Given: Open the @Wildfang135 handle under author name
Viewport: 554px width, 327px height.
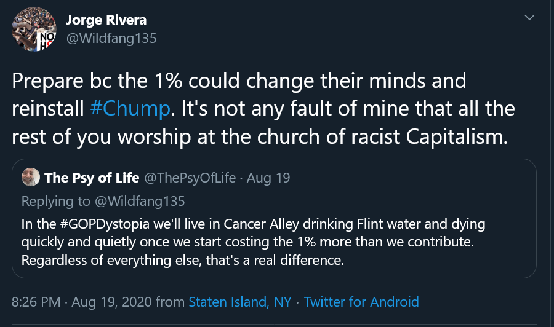Looking at the screenshot, I should point(111,38).
